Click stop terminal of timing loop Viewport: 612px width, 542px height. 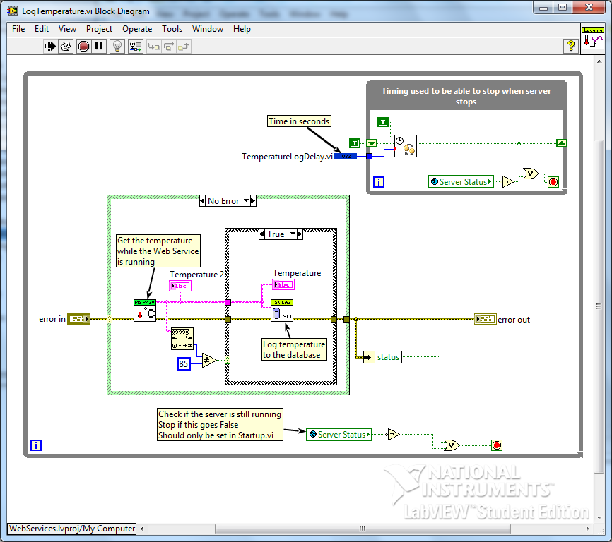553,182
